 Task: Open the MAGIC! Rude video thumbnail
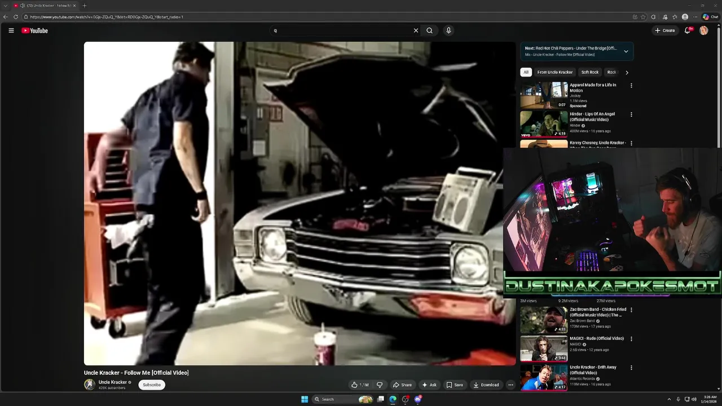coord(544,348)
